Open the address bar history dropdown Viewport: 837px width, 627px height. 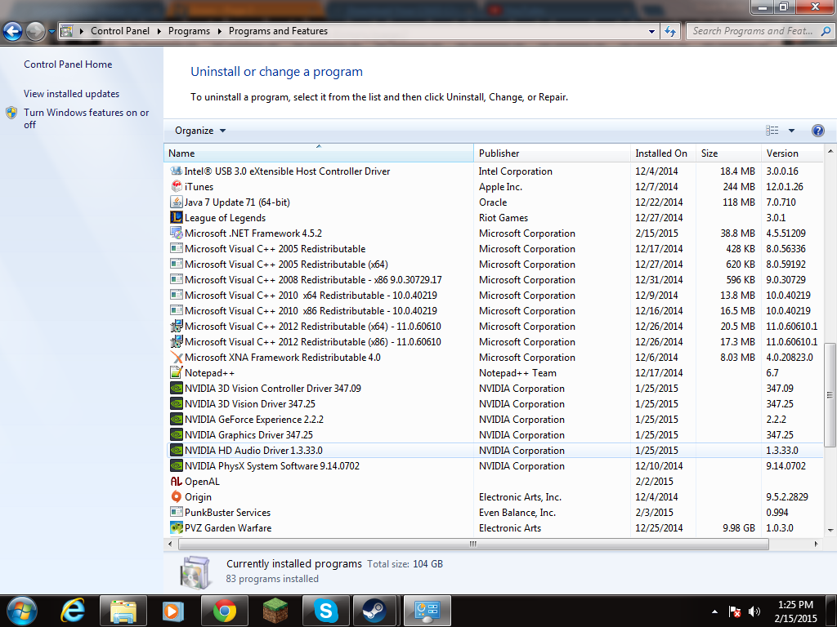click(651, 32)
